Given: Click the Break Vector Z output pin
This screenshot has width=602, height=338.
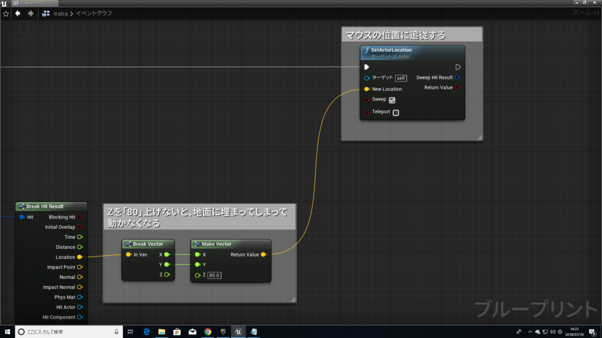Looking at the screenshot, I should click(x=167, y=275).
